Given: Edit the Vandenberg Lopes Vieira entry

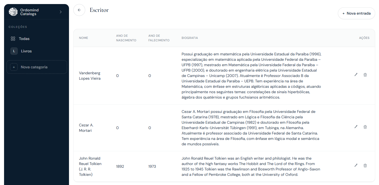Looking at the screenshot, I should click(x=356, y=75).
